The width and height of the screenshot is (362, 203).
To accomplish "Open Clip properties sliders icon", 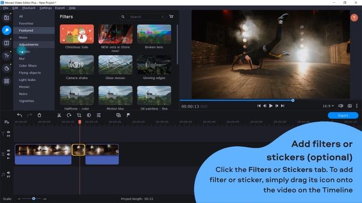I will (98, 115).
